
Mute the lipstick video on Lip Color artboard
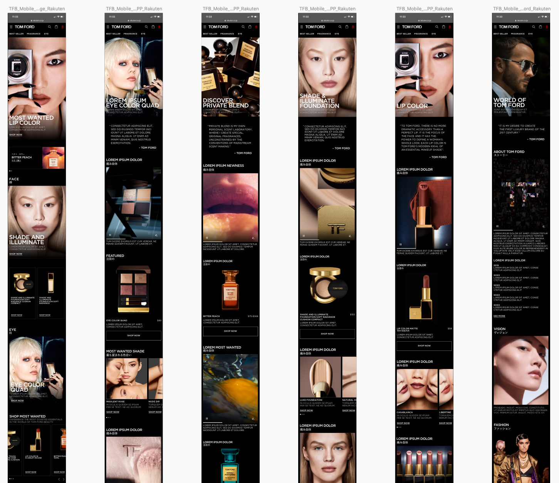coord(447,244)
